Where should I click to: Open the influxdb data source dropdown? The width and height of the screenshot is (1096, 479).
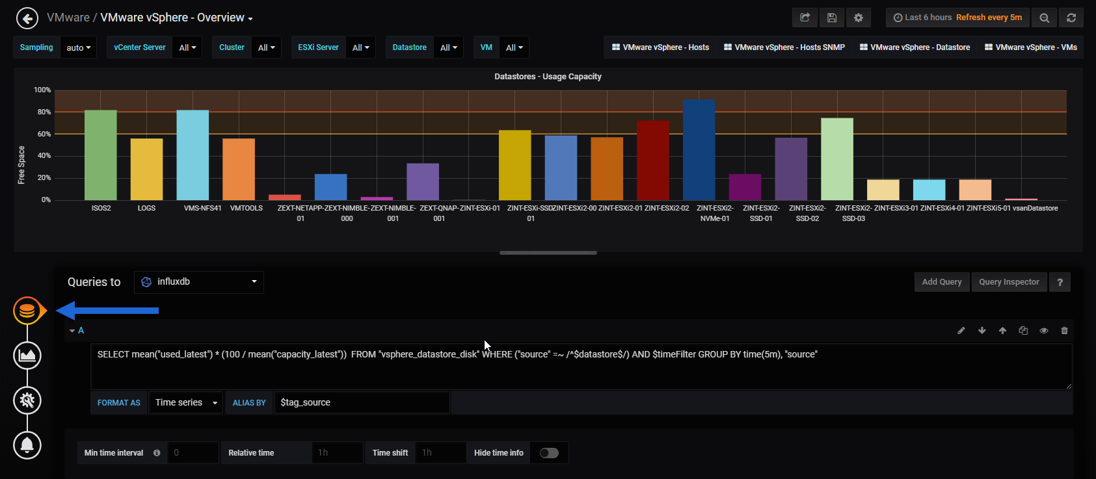(x=199, y=282)
